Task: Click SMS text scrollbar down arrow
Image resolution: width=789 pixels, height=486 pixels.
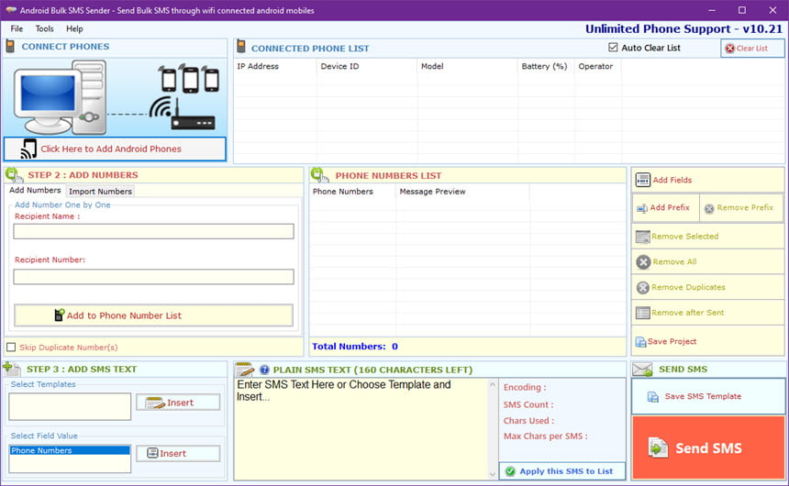Action: (x=492, y=474)
